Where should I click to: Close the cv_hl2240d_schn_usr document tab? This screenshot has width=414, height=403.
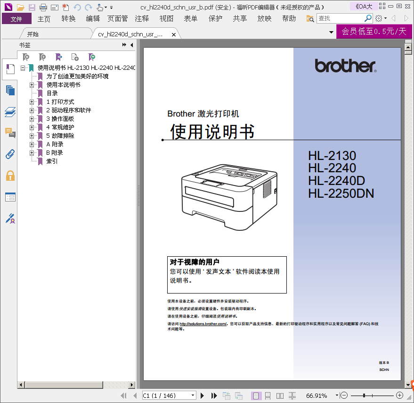coord(174,34)
